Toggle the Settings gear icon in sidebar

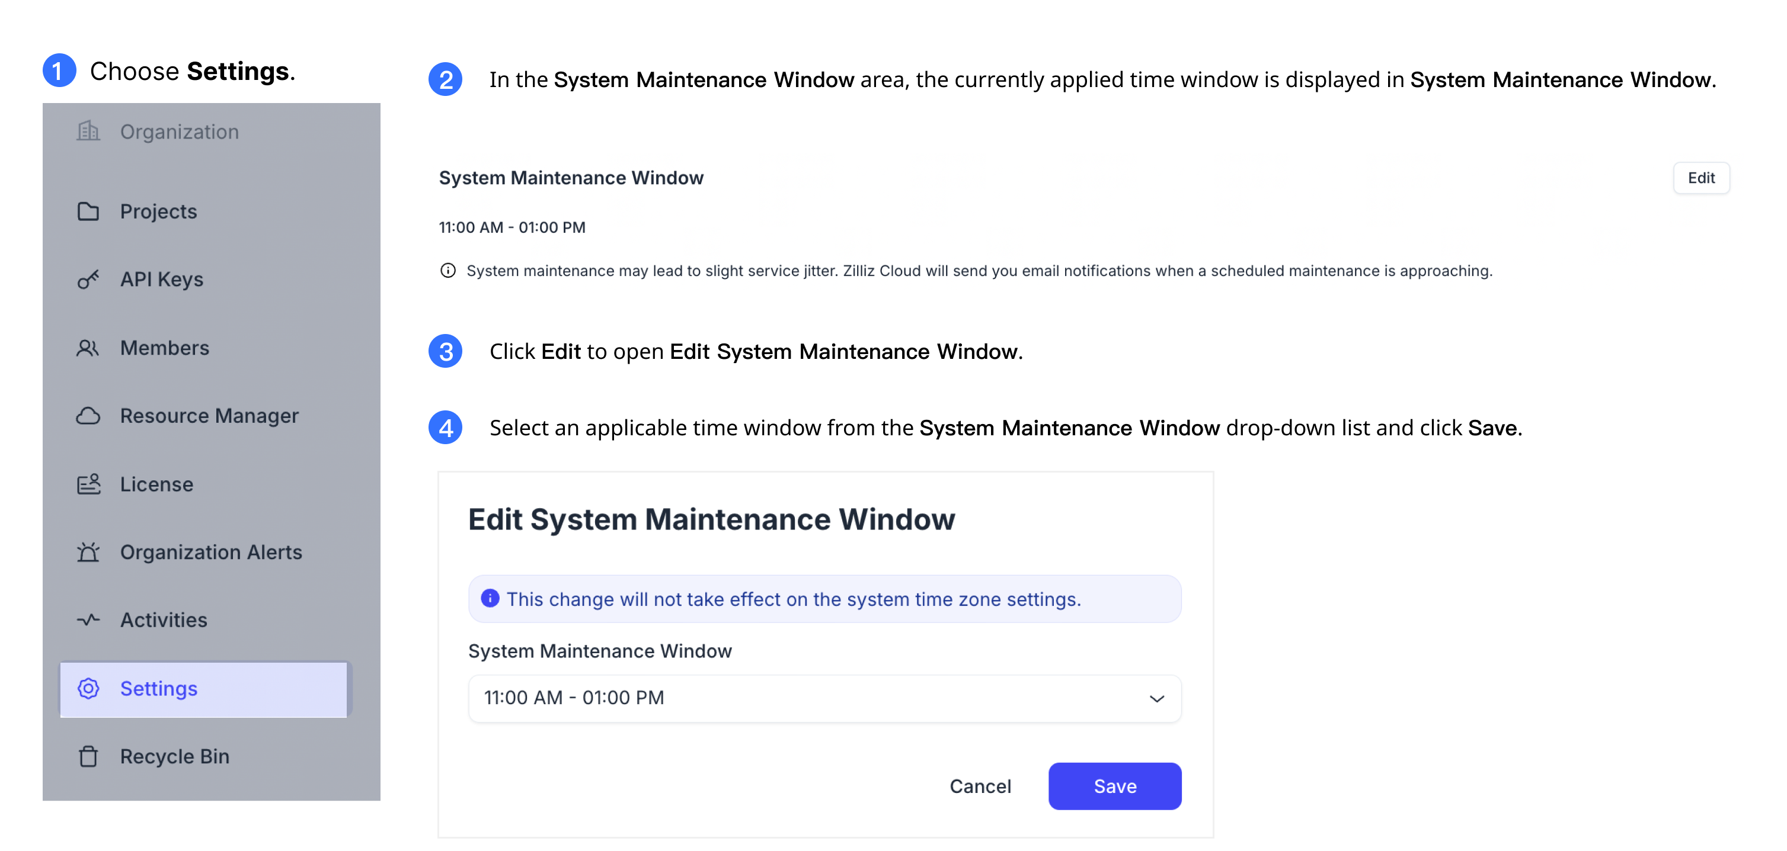point(88,688)
